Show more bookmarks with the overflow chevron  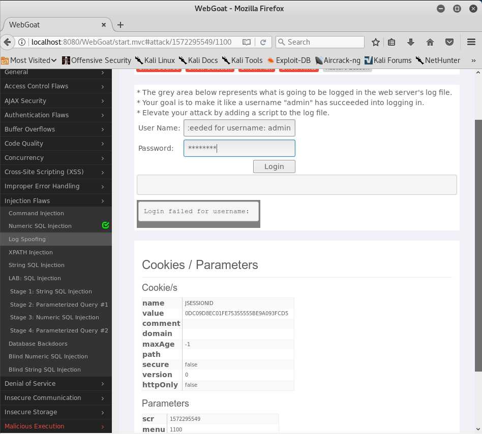coord(473,60)
